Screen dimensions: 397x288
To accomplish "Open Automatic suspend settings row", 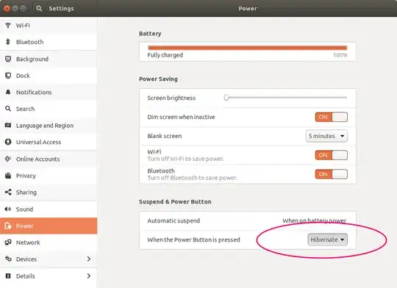I will (x=247, y=220).
